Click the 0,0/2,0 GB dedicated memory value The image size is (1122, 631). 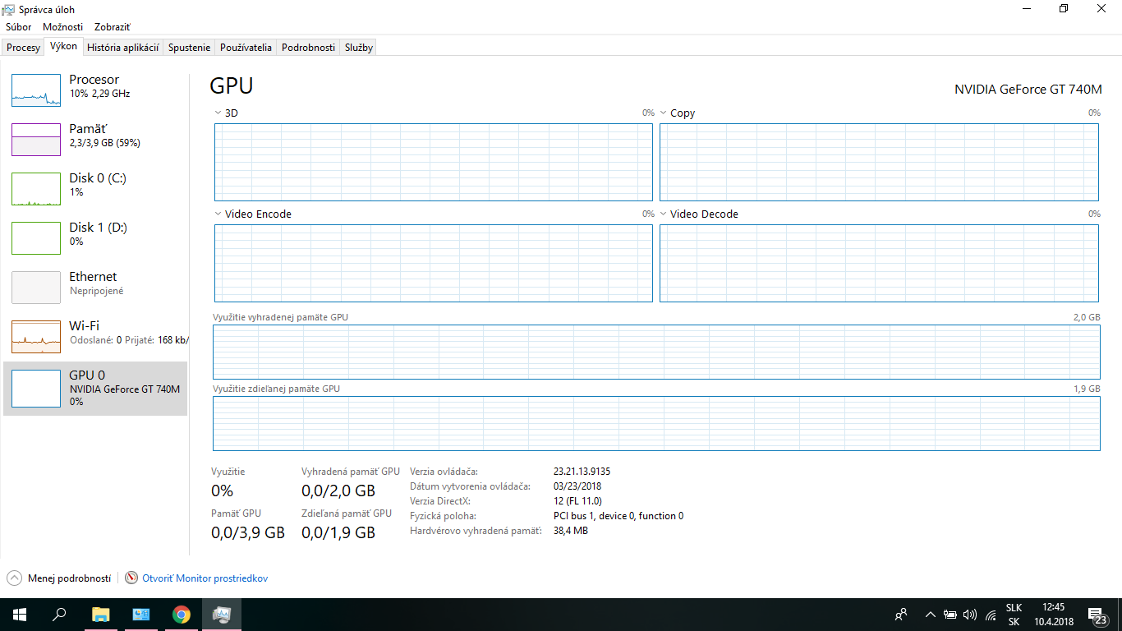(x=338, y=491)
